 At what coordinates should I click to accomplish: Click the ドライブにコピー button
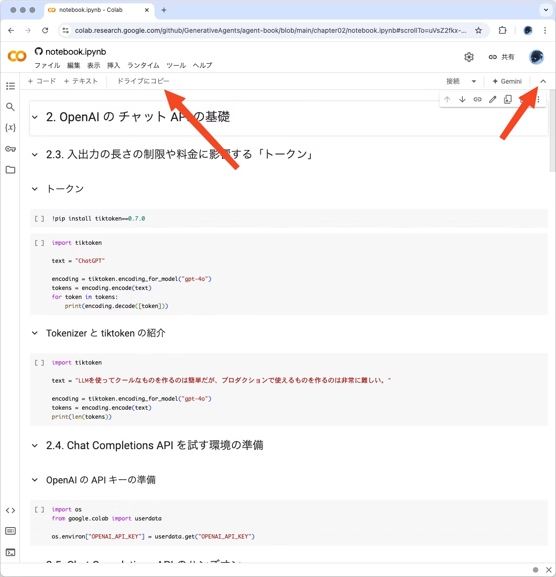coord(143,81)
